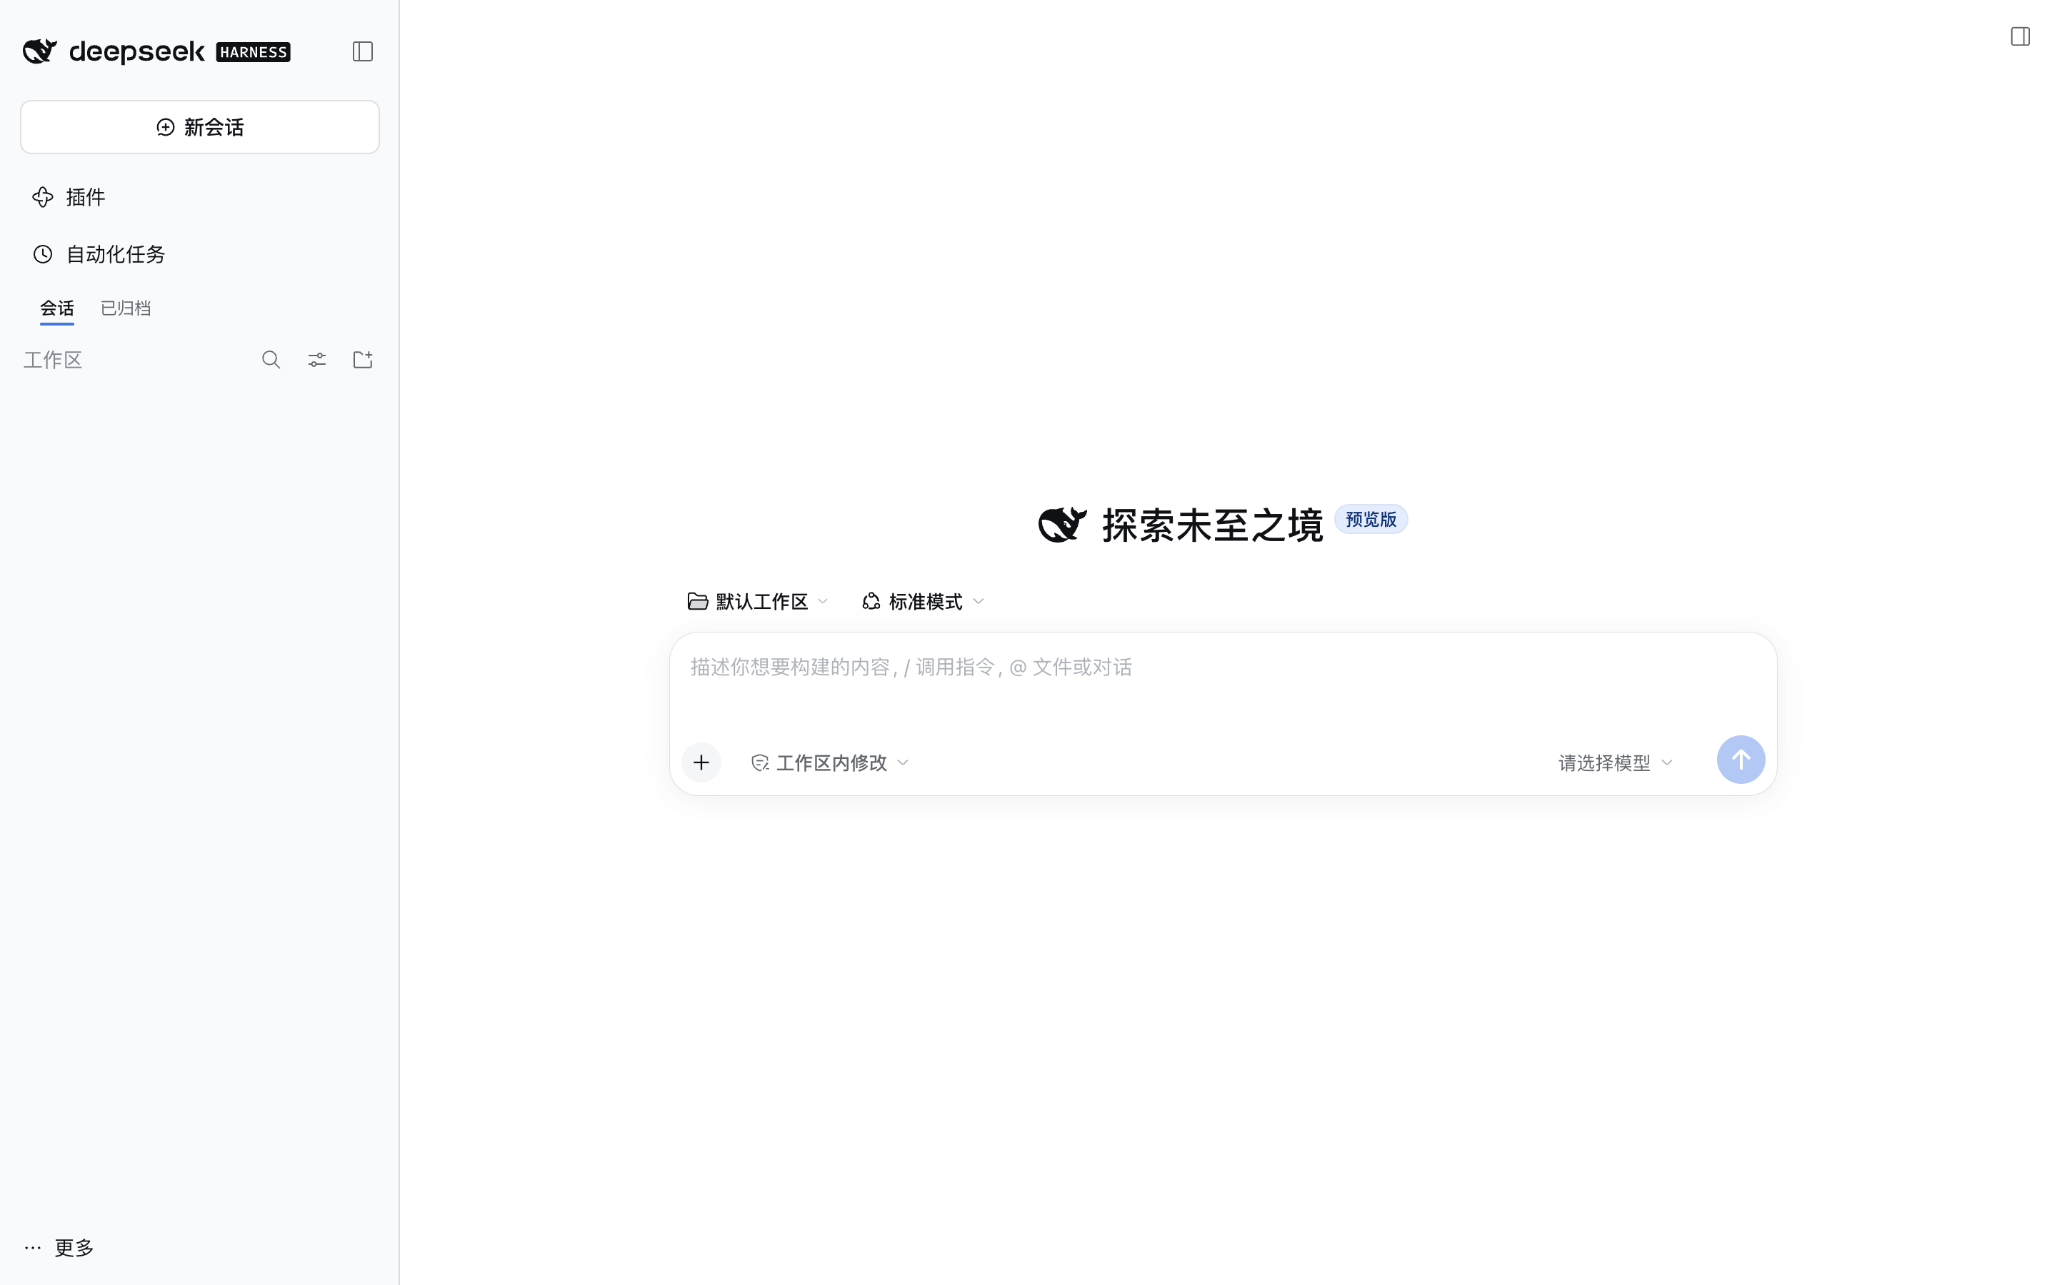
Task: Open workspace filter settings icon
Action: point(317,361)
